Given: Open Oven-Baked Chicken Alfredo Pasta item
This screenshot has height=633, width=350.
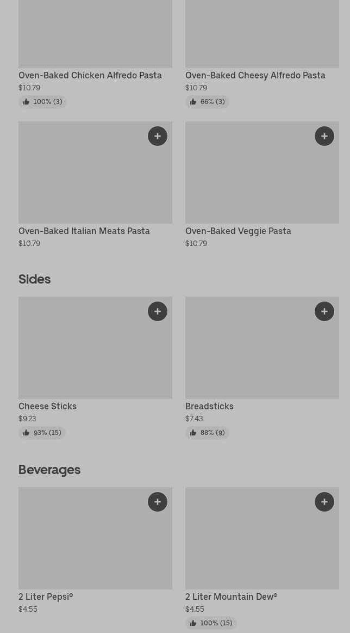Looking at the screenshot, I should pos(90,76).
